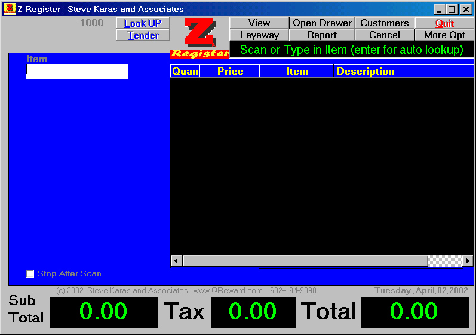476x335 pixels.
Task: Click the red Quit button
Action: pos(444,23)
